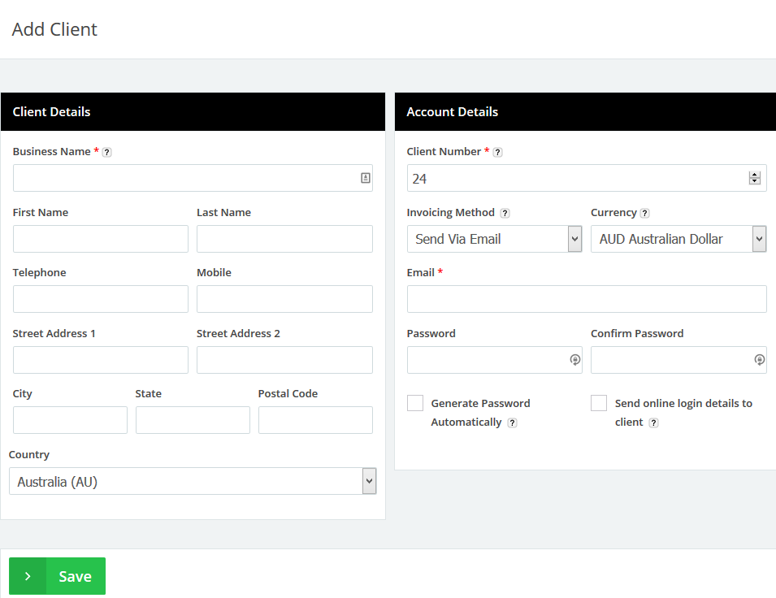The height and width of the screenshot is (598, 776).
Task: Increment the Client Number stepper
Action: click(755, 175)
